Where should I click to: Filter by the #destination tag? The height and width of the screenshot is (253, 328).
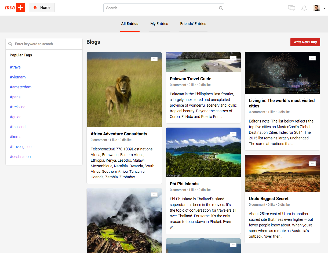20,157
